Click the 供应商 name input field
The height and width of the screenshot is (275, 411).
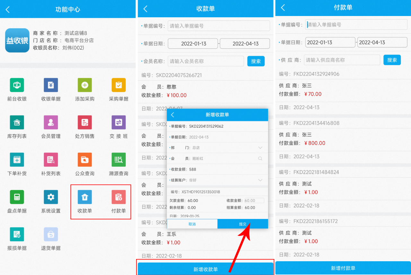pos(342,60)
